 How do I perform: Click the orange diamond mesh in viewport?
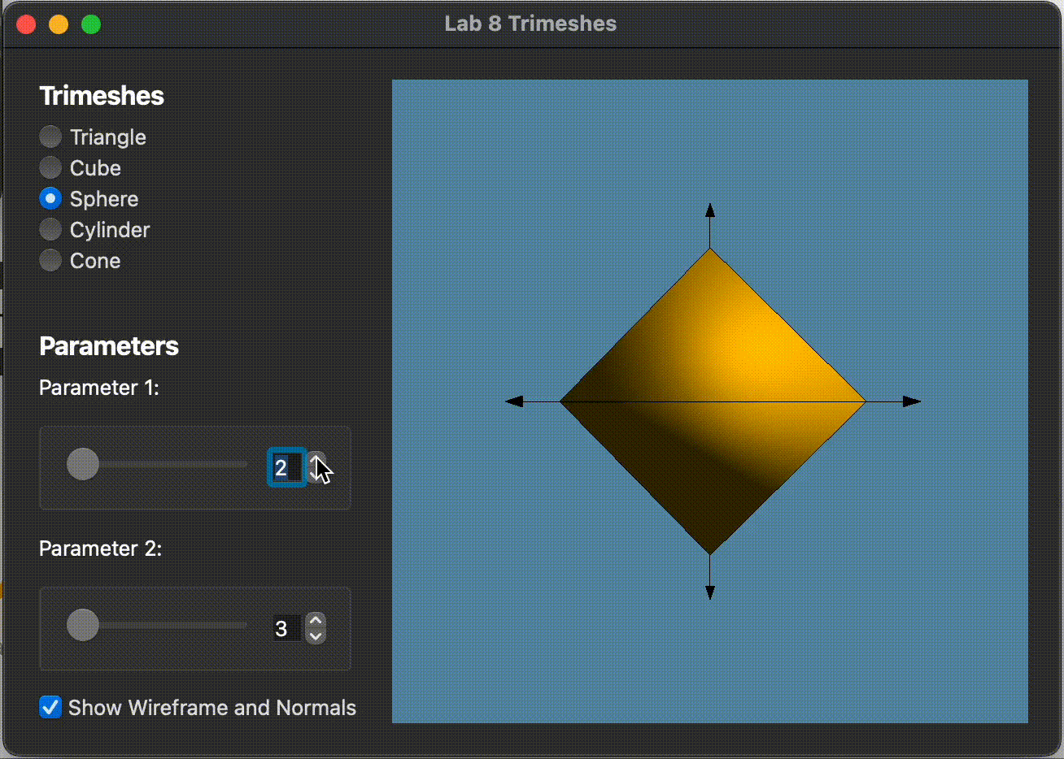[713, 401]
